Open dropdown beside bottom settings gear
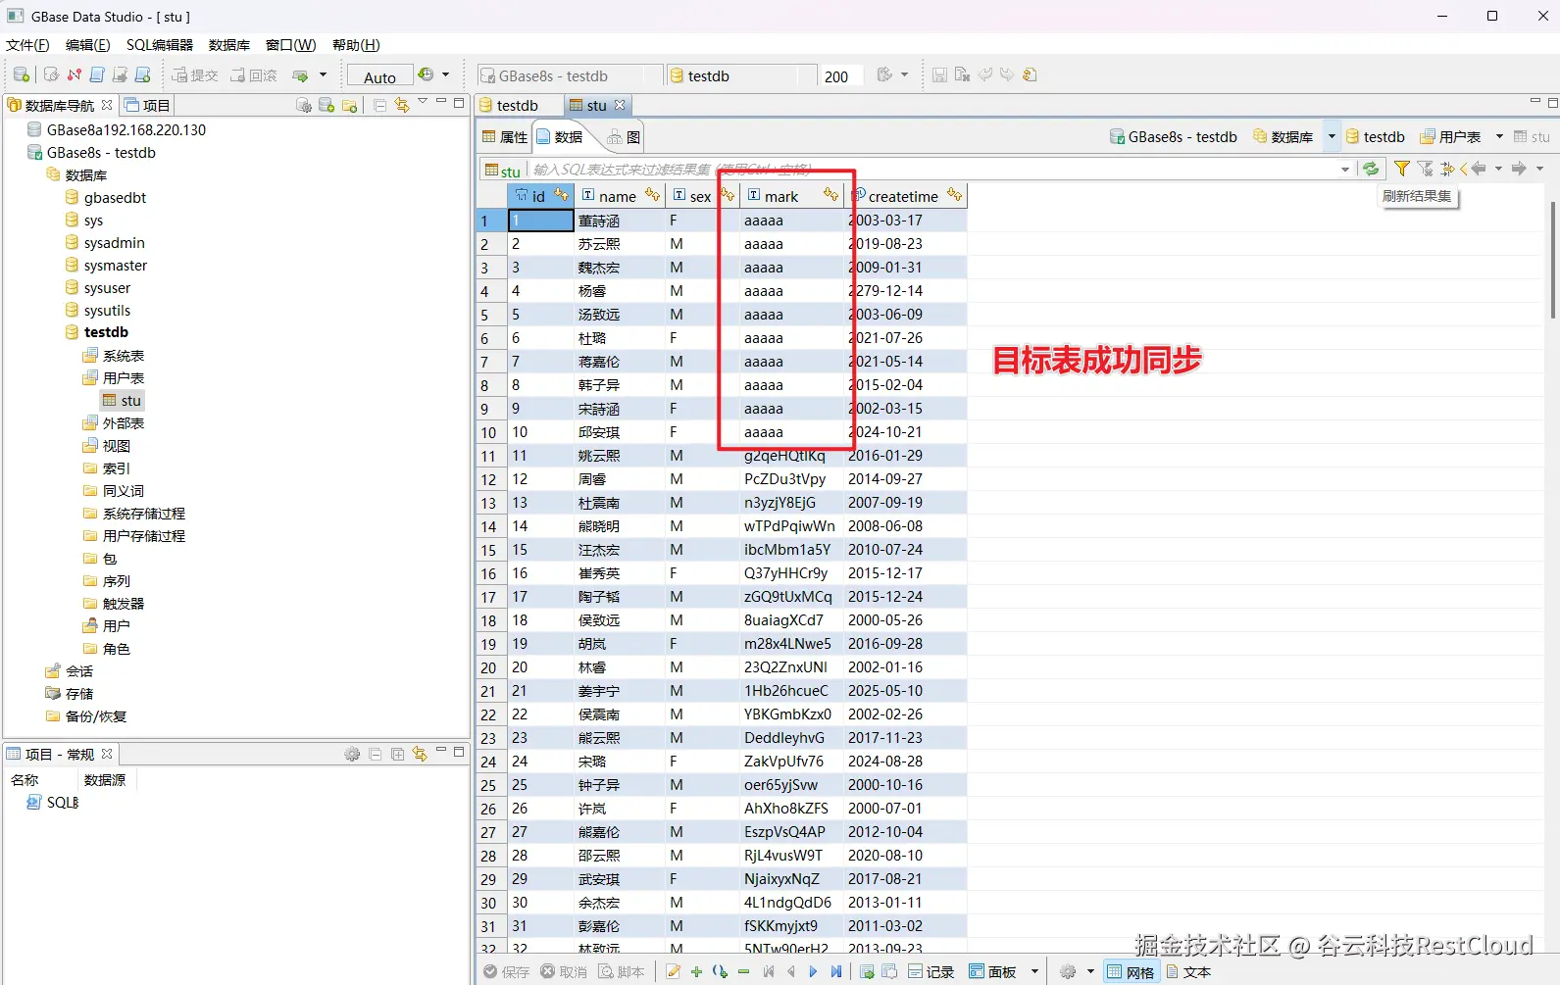The width and height of the screenshot is (1560, 985). [x=1090, y=972]
